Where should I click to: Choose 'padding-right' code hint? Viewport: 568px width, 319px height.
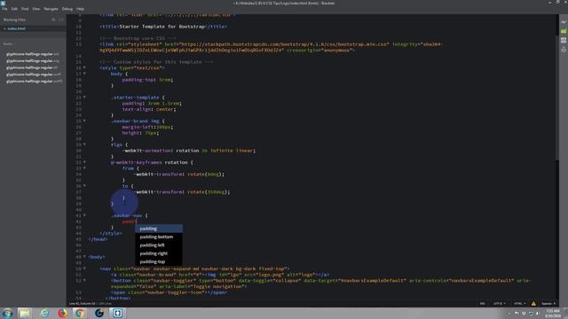159,253
